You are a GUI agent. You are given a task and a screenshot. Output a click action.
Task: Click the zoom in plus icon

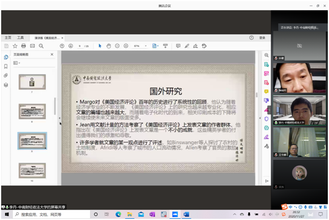pos(126,46)
